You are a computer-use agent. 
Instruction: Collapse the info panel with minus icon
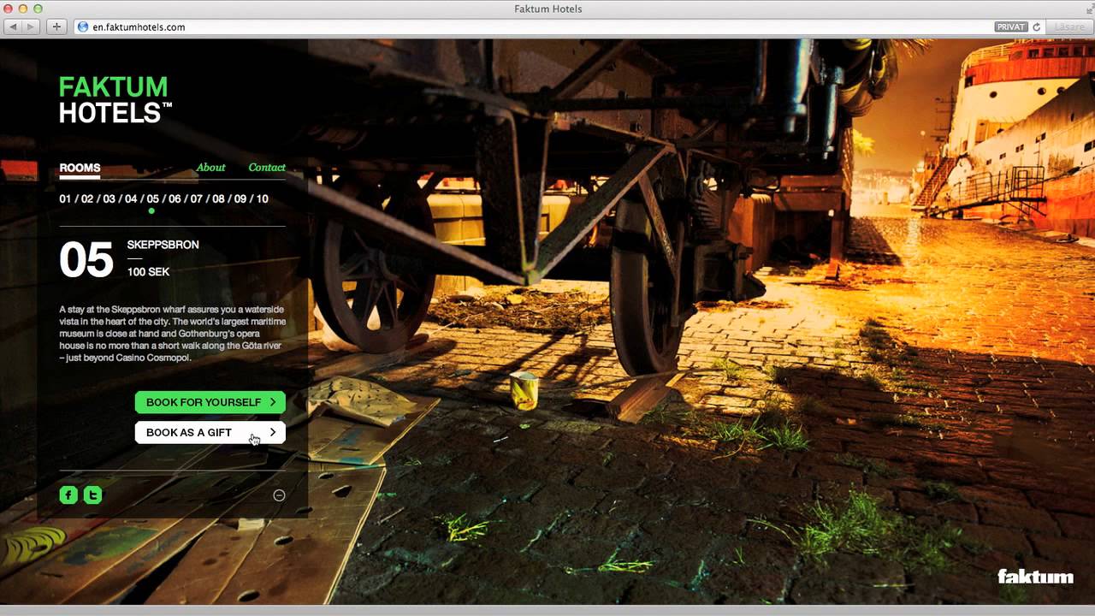point(279,495)
